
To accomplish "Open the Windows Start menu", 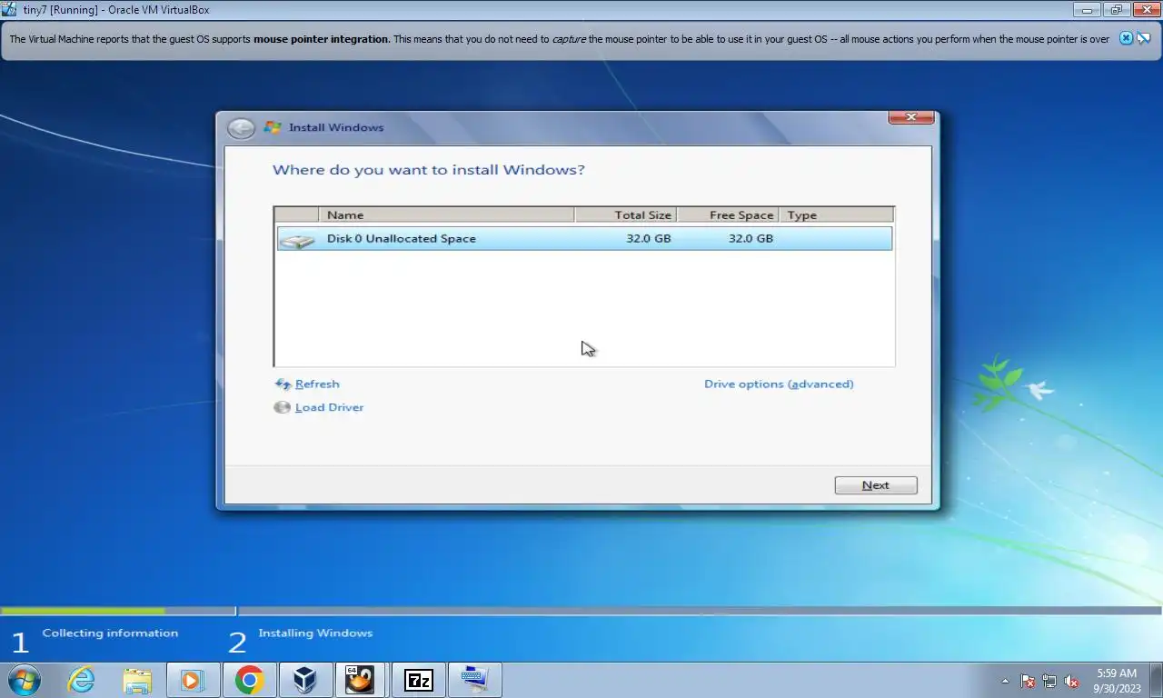I will tap(25, 680).
